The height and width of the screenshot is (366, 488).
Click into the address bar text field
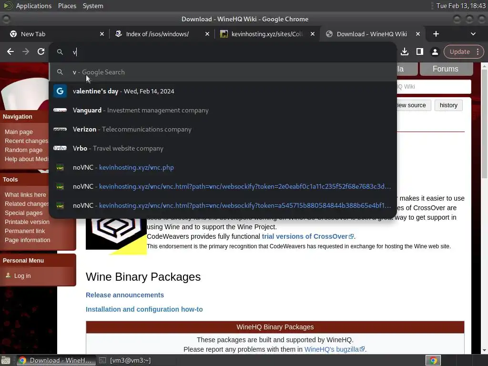coord(223,52)
